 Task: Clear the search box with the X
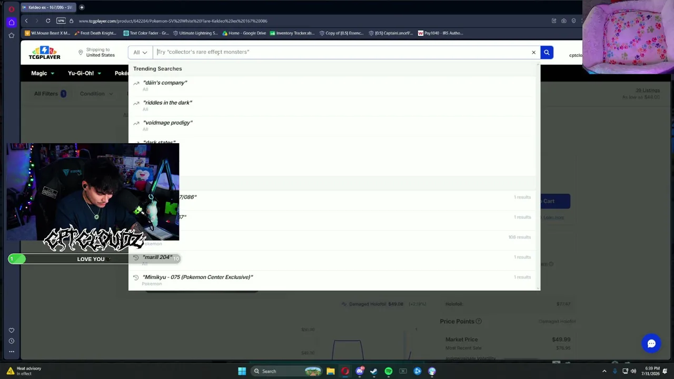pos(533,52)
